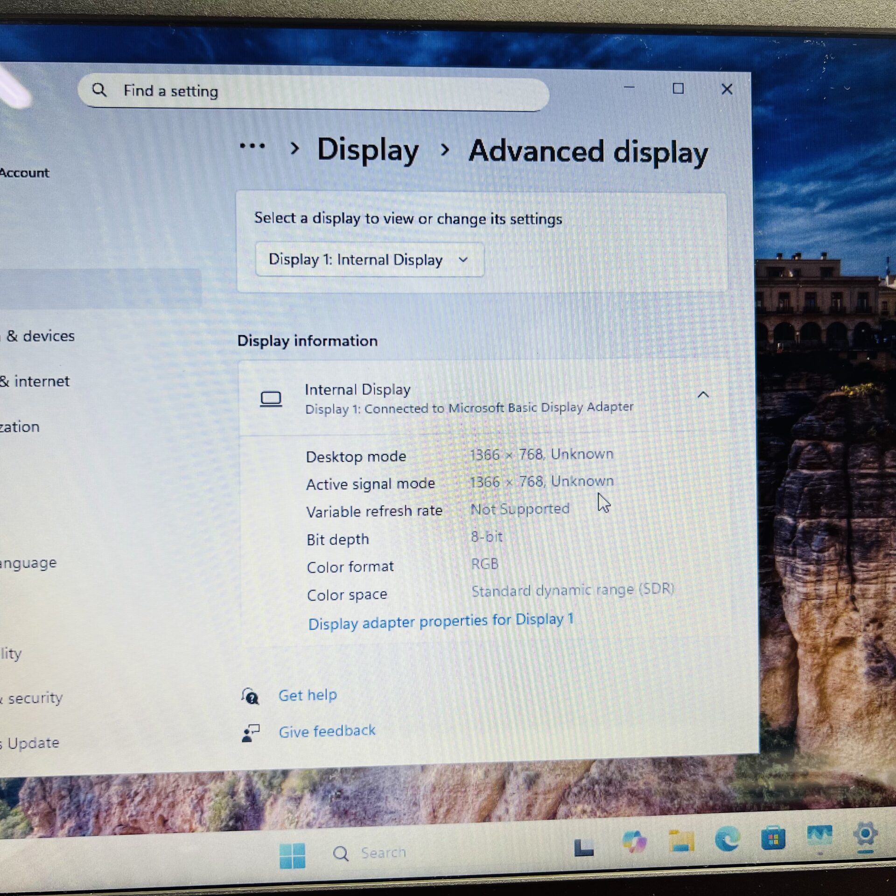Viewport: 896px width, 896px height.
Task: Click the magnifier icon in Find a setting
Action: [100, 91]
